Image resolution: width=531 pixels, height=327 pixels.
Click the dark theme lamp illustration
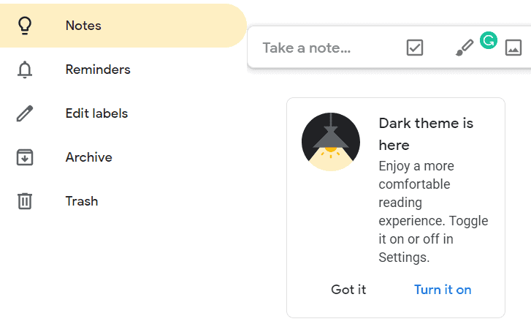tap(331, 142)
